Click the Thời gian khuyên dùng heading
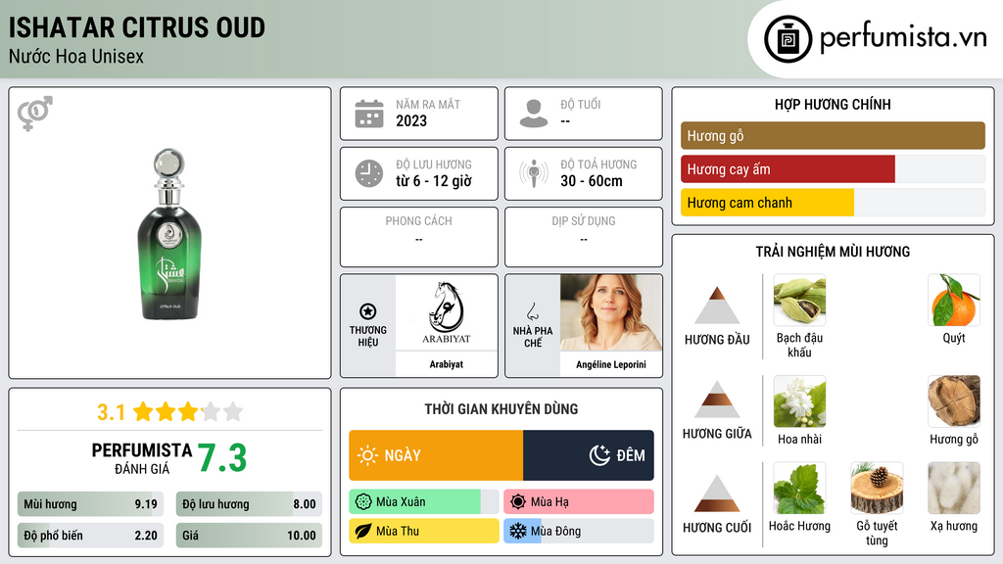The width and height of the screenshot is (1003, 564). pos(501,409)
